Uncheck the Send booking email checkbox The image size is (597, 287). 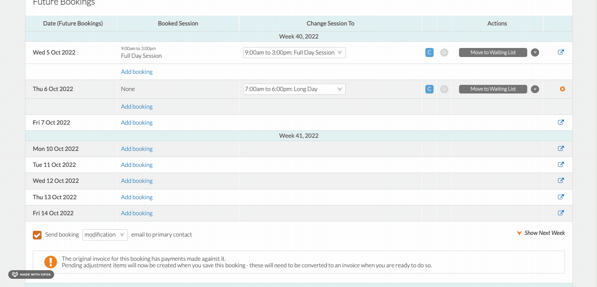tap(37, 235)
